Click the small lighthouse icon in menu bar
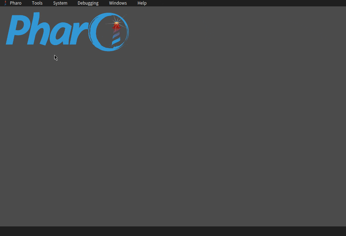 [5, 3]
